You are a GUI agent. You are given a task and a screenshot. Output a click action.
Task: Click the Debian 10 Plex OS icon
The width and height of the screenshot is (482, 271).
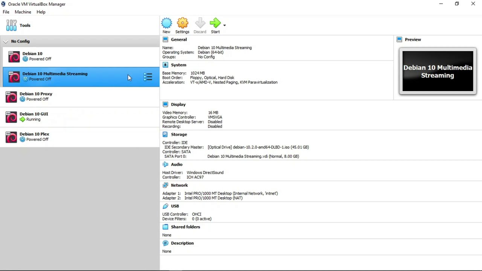11,137
